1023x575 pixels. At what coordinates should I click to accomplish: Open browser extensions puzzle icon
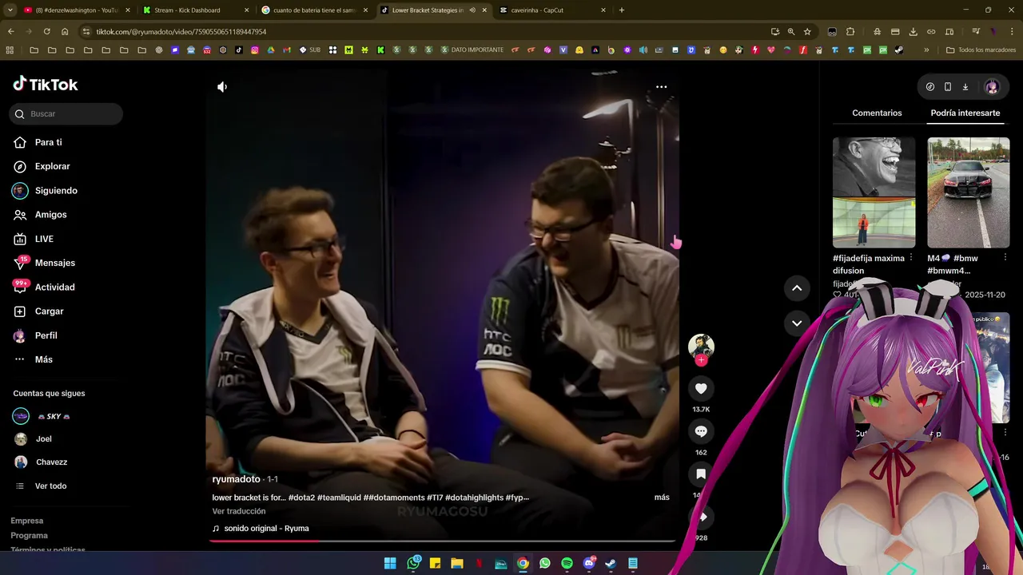pos(850,31)
